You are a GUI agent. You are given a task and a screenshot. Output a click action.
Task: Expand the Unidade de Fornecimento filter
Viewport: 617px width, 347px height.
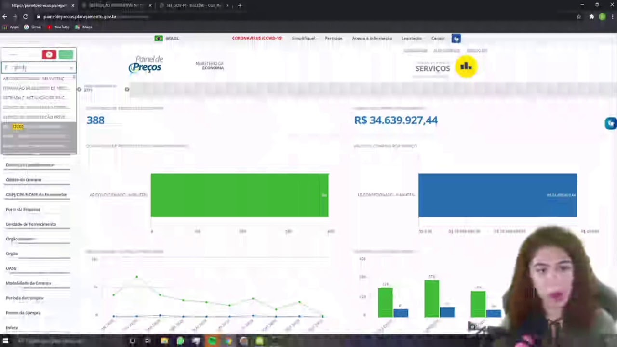38,224
